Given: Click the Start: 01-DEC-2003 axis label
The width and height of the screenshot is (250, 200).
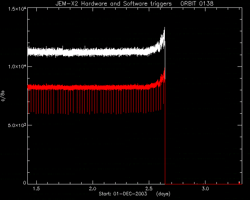Looking at the screenshot, I should point(123,194).
